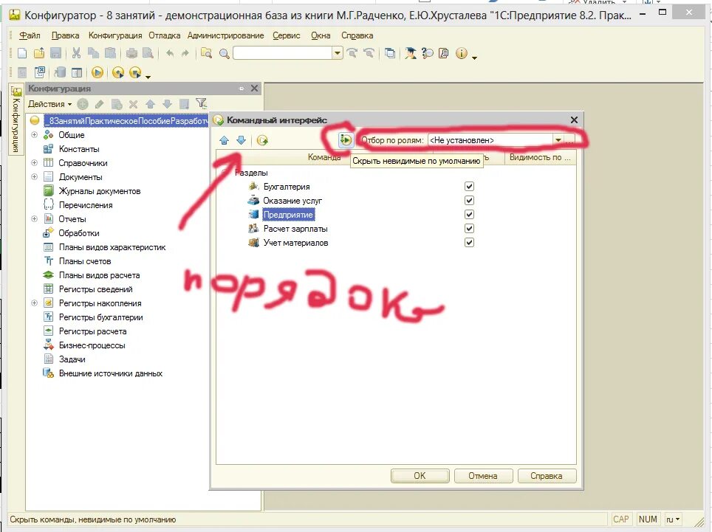Expand the Регистры накопления tree node
Image resolution: width=712 pixels, height=532 pixels.
tap(34, 303)
